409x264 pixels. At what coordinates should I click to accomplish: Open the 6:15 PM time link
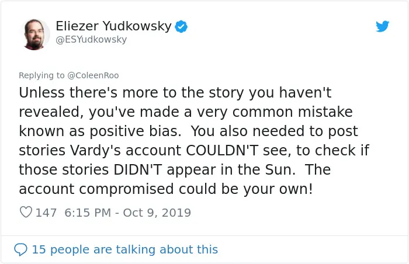[88, 213]
